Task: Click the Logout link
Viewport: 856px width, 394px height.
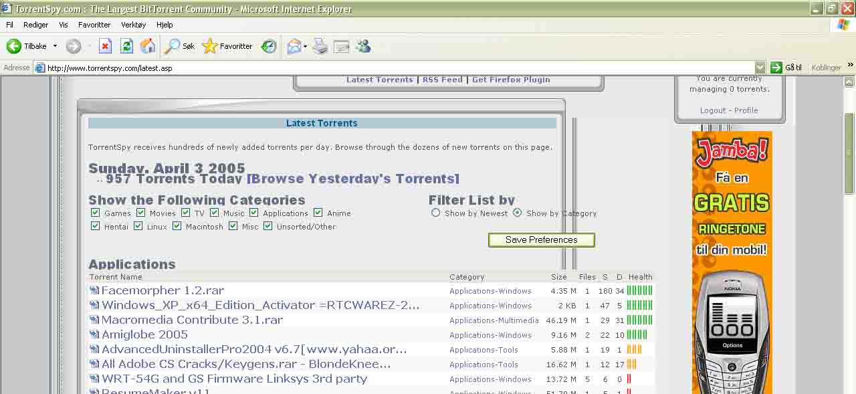Action: click(x=713, y=110)
